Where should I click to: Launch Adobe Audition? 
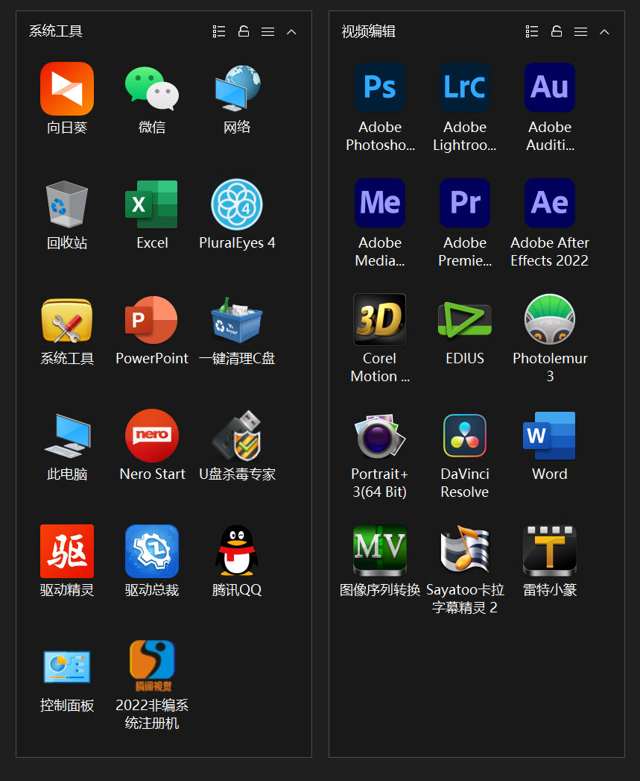(550, 87)
